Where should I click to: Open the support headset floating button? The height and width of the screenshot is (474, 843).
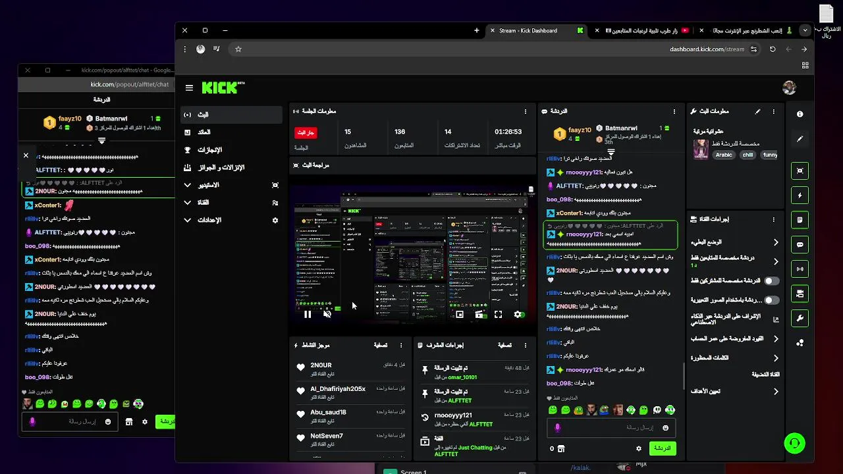coord(795,443)
